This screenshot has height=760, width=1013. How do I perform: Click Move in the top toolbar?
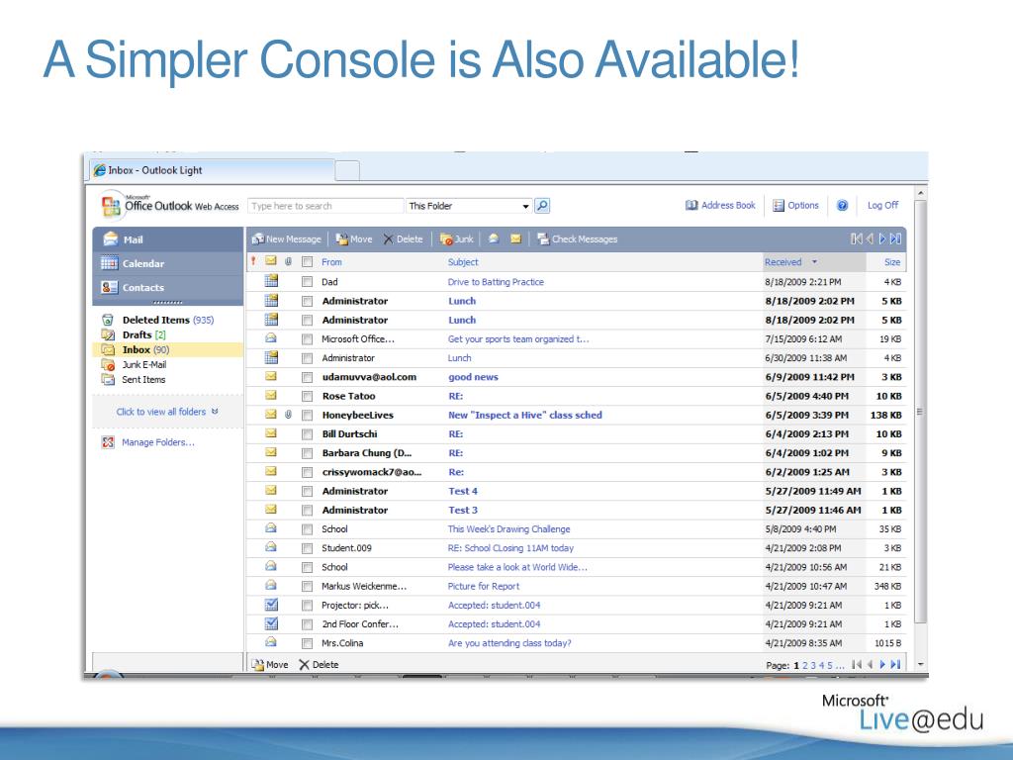click(354, 239)
